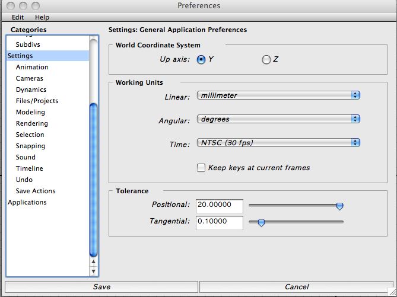Select the Dynamics category
The width and height of the screenshot is (397, 297).
click(47, 90)
